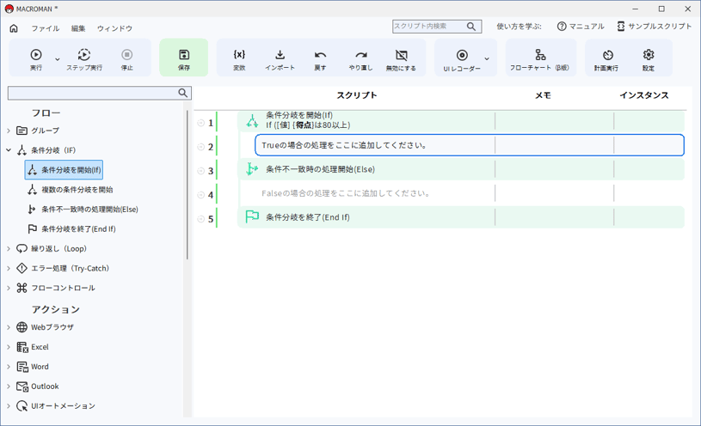The image size is (701, 426).
Task: Open the ウィンドウ menu
Action: tap(115, 28)
